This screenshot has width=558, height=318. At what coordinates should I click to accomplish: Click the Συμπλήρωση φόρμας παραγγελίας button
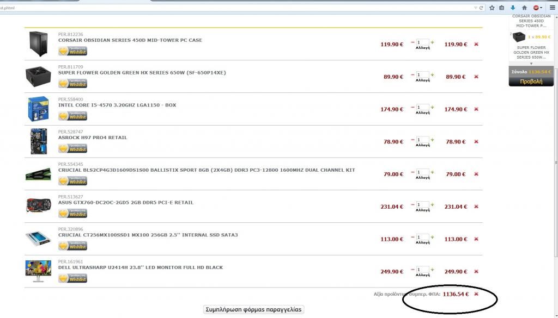[253, 309]
